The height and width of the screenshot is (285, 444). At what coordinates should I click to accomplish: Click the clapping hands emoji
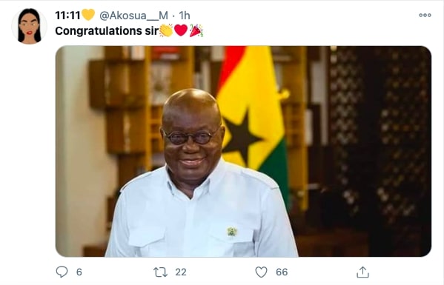tap(166, 30)
